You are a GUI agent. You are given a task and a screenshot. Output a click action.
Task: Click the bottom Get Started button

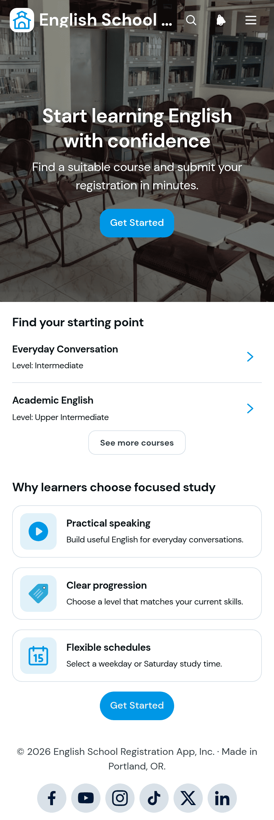pos(137,706)
